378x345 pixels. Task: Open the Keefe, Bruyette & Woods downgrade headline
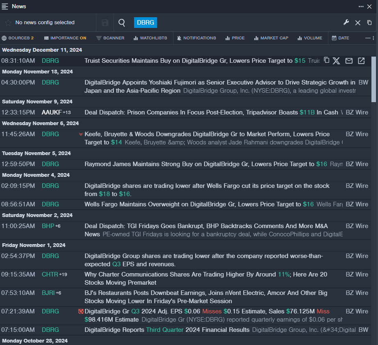click(x=207, y=134)
